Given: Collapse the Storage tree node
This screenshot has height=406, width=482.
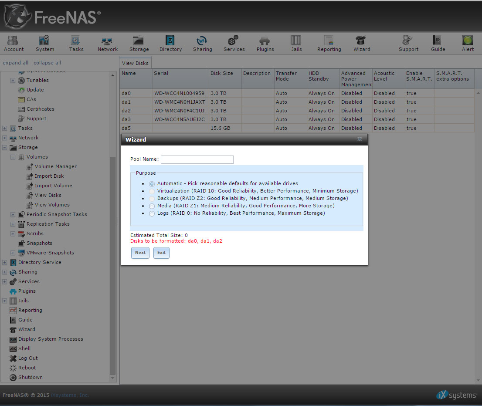Looking at the screenshot, I should tap(5, 148).
